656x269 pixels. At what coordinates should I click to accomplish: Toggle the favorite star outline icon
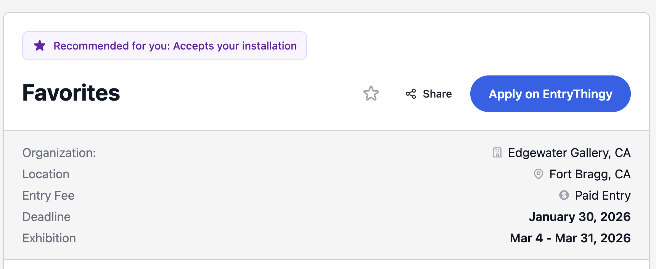pyautogui.click(x=371, y=93)
